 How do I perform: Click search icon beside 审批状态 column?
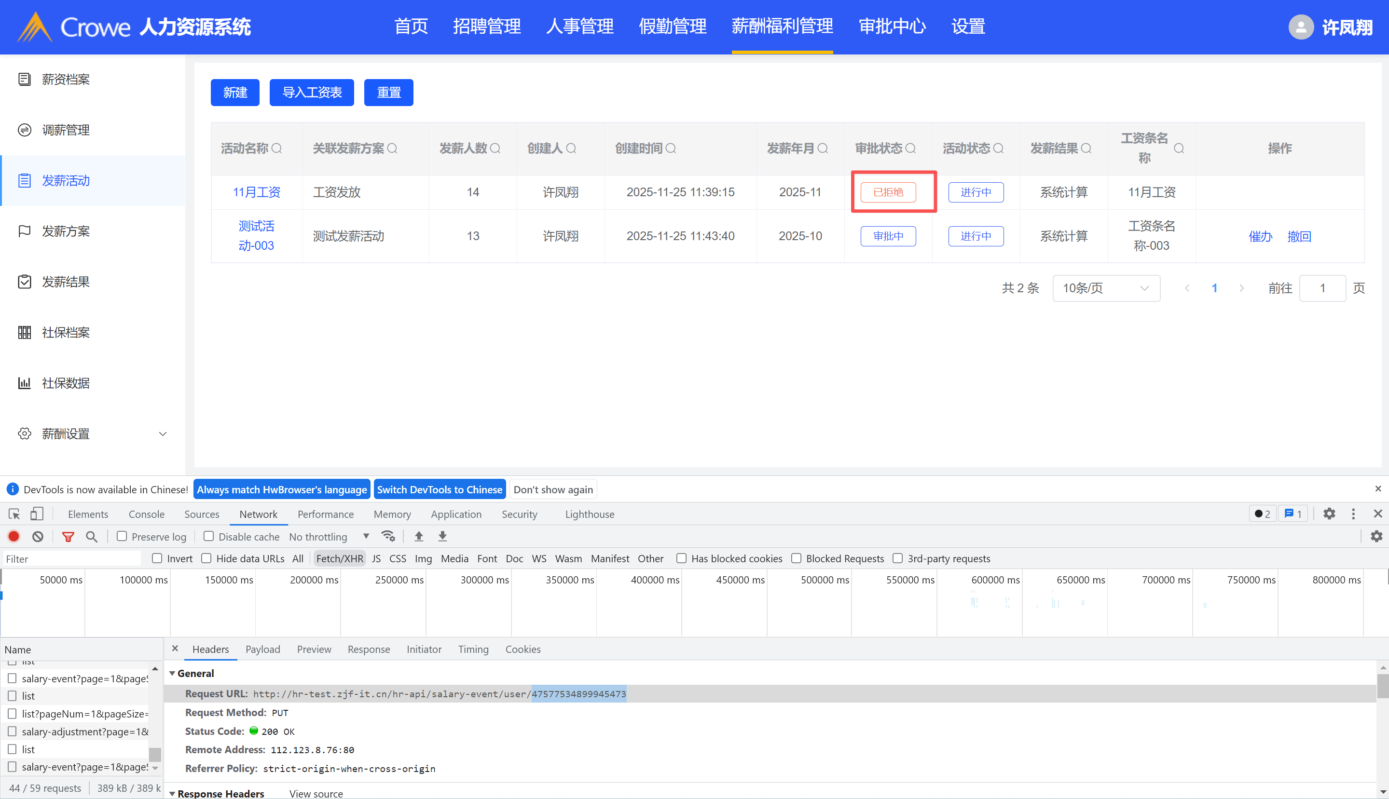point(910,148)
